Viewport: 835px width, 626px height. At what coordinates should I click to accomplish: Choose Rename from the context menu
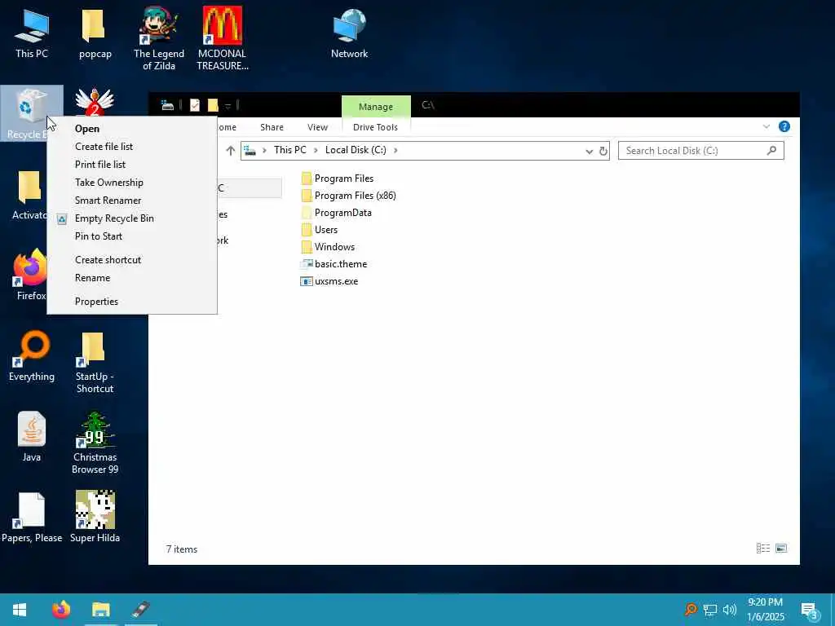point(132,278)
